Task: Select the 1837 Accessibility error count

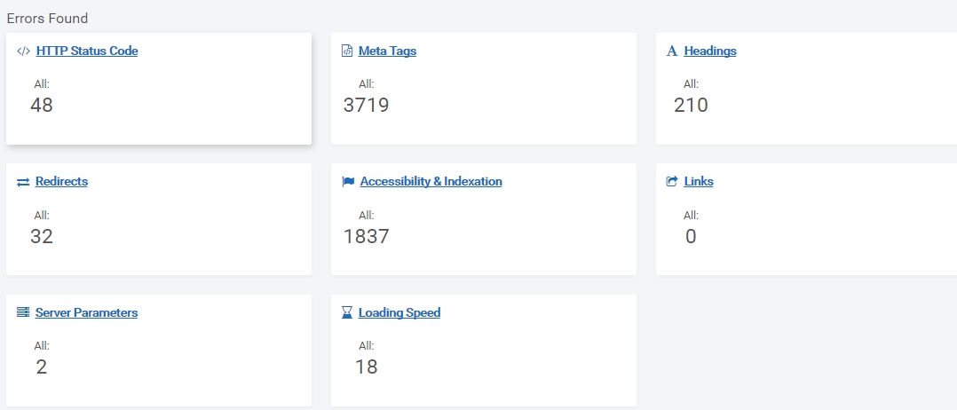Action: coord(366,236)
